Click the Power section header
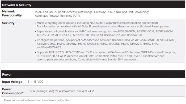The height and width of the screenshot is (104, 186). pyautogui.click(x=7, y=75)
